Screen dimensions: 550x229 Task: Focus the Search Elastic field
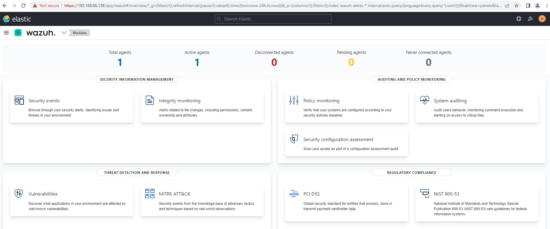[273, 19]
